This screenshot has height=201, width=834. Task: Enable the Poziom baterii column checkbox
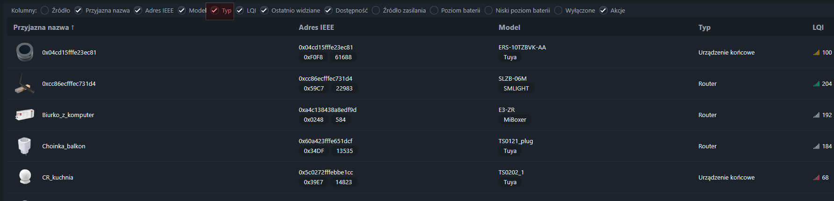tap(434, 10)
